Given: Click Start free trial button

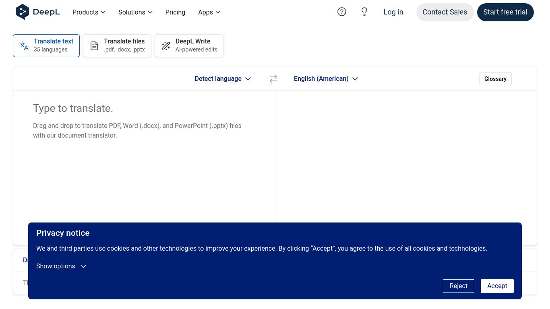Looking at the screenshot, I should click(505, 12).
